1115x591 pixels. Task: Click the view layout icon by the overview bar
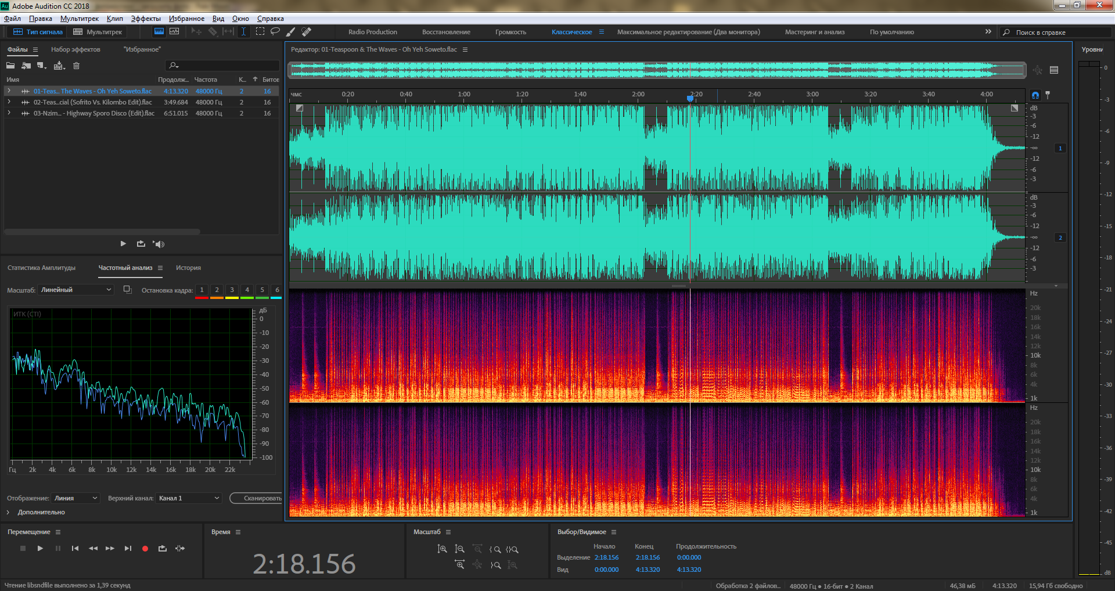(1054, 70)
